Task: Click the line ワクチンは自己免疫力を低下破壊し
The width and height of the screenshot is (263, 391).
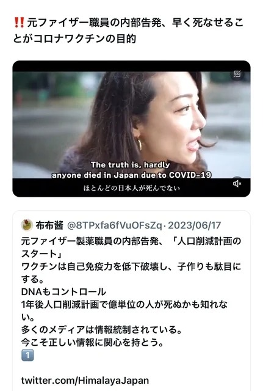Action: [131, 273]
